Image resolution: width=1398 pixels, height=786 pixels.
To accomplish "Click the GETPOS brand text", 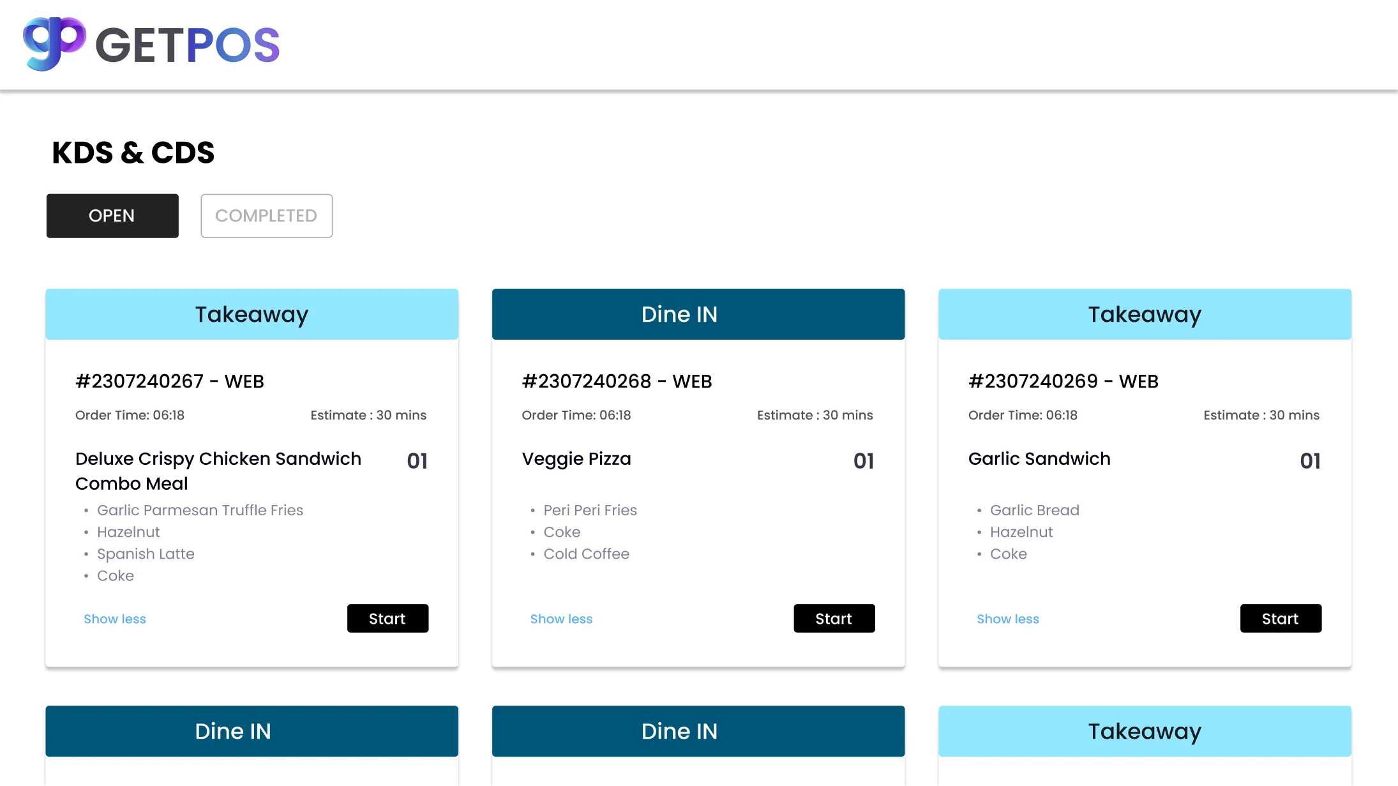I will (187, 45).
